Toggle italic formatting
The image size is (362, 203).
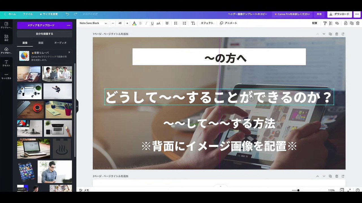[x=146, y=23]
